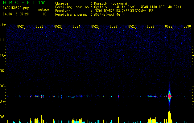
Task: Click the 0.8 kHz axis label
Action: tap(2, 86)
